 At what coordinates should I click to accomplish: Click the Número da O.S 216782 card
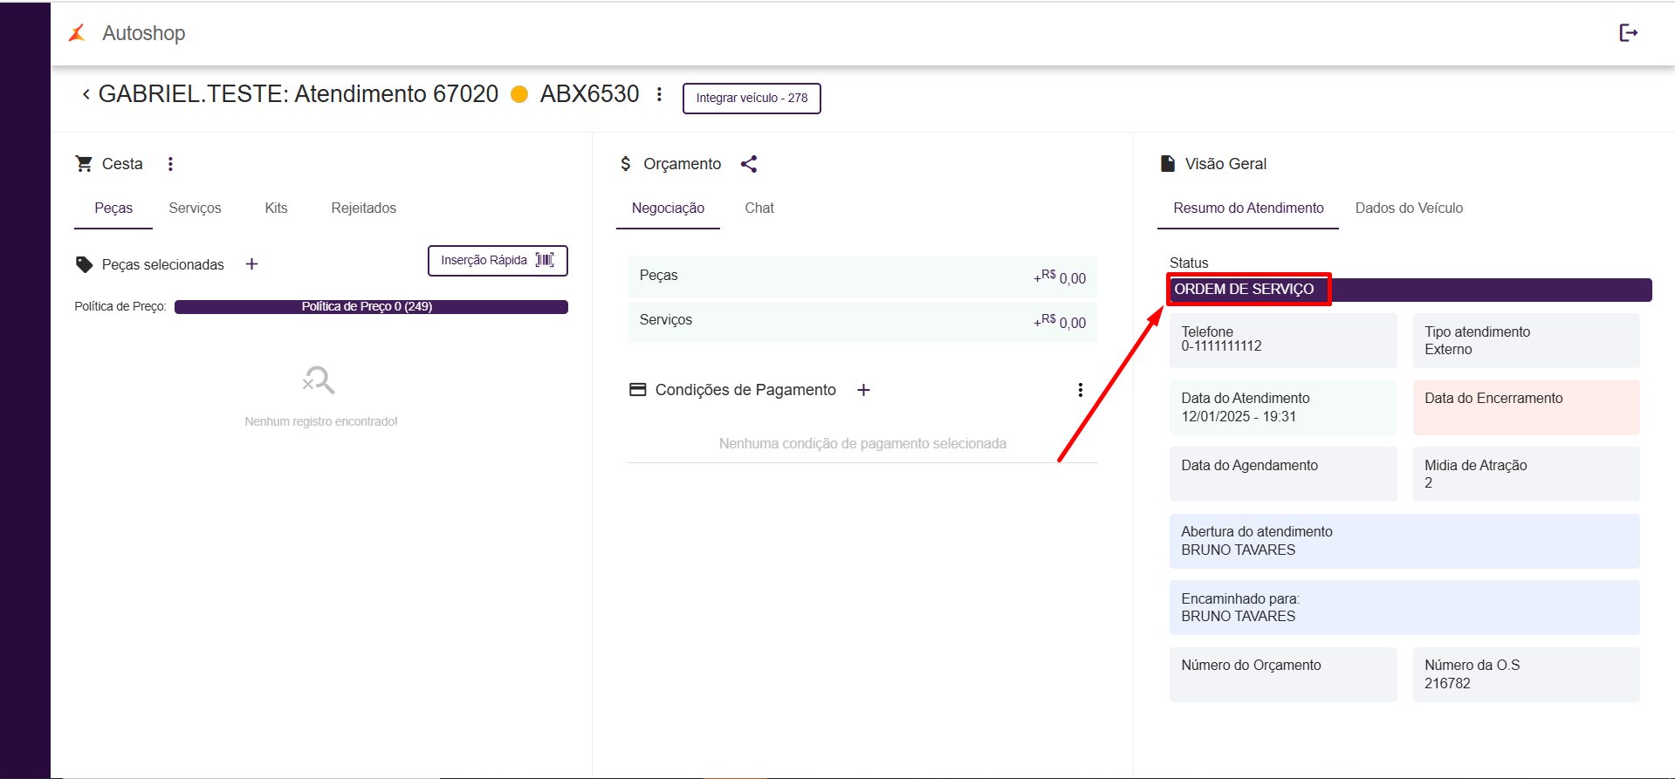1527,674
